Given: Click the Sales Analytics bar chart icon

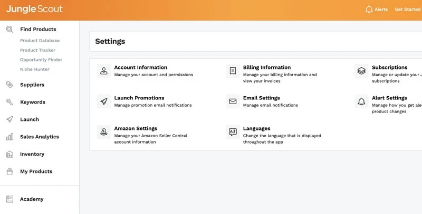Looking at the screenshot, I should [x=9, y=137].
